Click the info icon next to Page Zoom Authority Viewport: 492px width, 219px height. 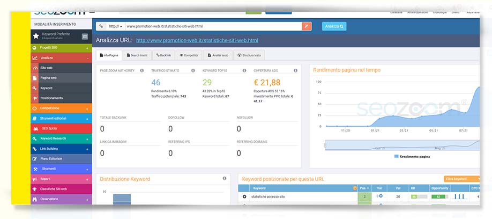point(142,70)
